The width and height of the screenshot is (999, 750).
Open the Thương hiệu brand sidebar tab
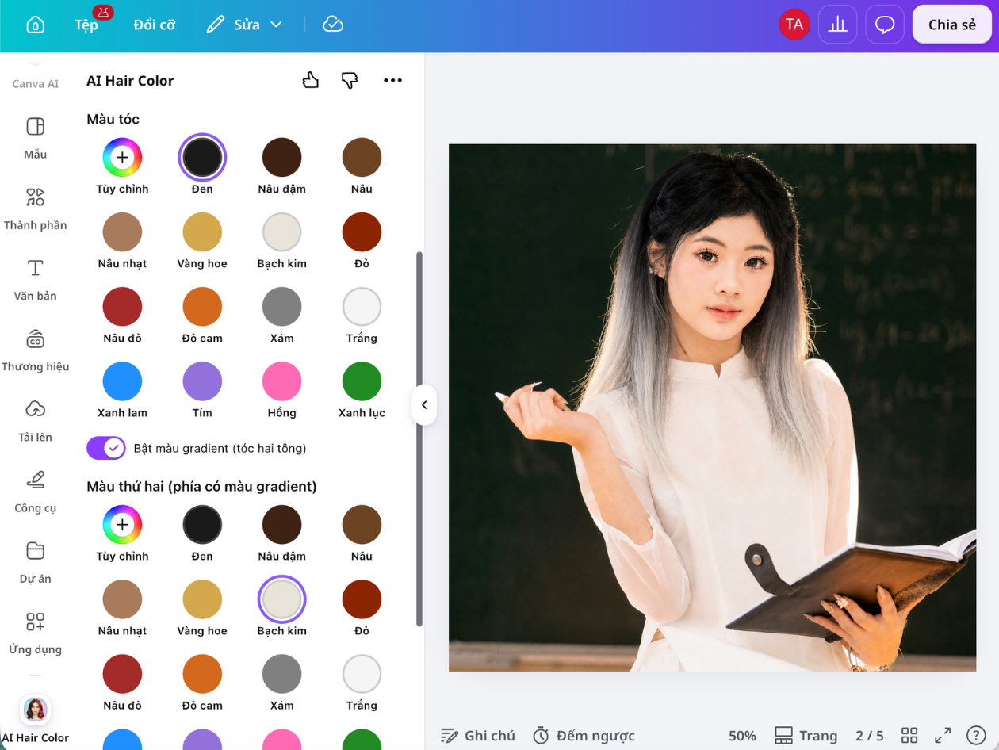[36, 350]
